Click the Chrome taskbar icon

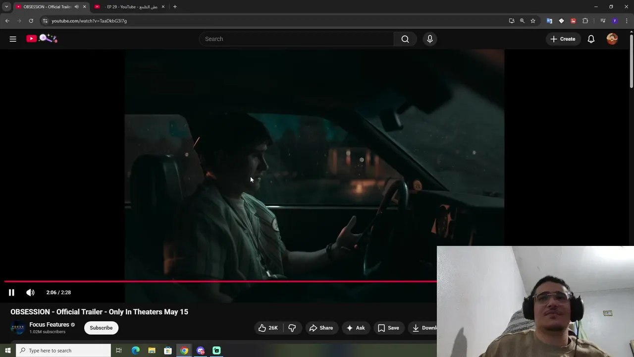click(184, 351)
